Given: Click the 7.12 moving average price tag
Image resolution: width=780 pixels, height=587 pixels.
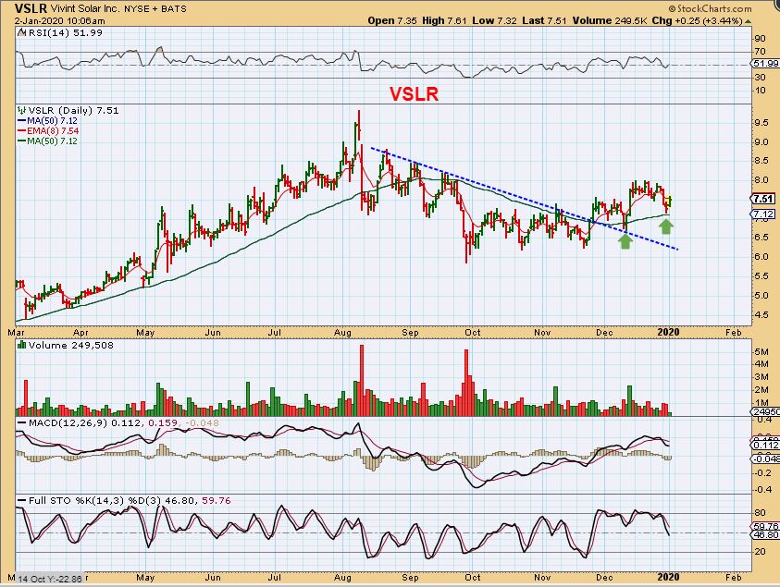Looking at the screenshot, I should pyautogui.click(x=763, y=214).
